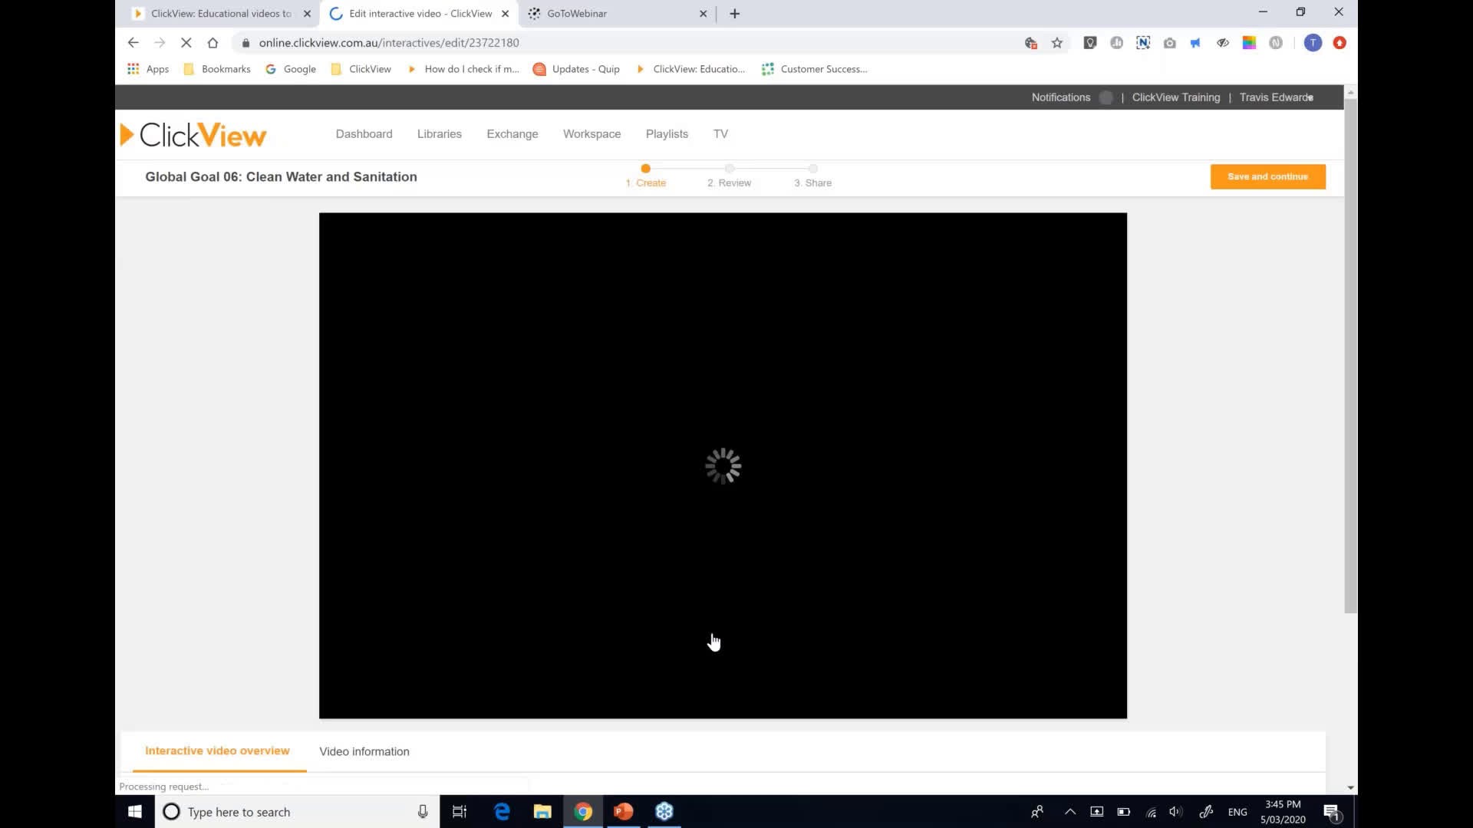Open notifications in the top bar

(x=1061, y=97)
